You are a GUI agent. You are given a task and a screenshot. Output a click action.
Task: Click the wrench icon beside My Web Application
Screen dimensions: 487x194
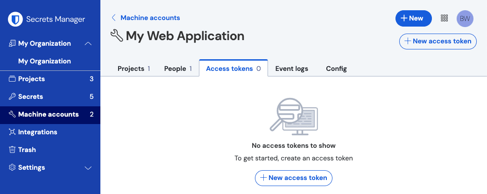tap(117, 36)
